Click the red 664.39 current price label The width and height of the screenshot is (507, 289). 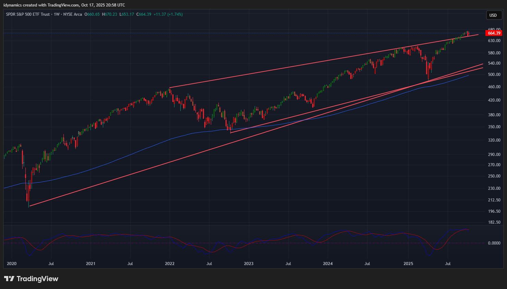coord(494,33)
